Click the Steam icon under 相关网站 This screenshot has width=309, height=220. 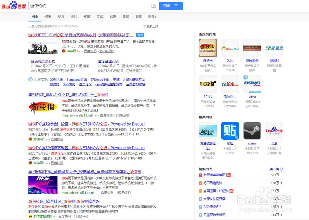click(252, 131)
